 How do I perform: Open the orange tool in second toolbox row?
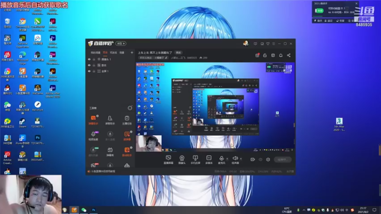[127, 136]
